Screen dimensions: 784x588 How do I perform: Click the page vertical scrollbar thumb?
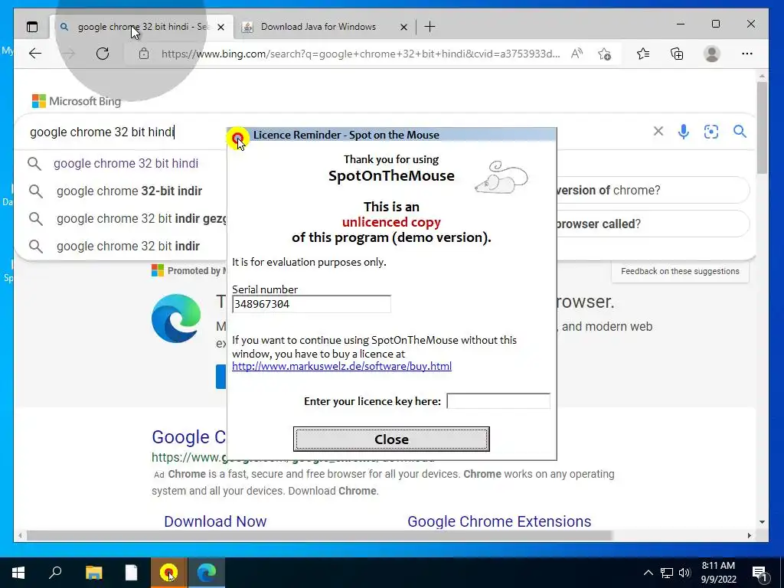pyautogui.click(x=762, y=128)
